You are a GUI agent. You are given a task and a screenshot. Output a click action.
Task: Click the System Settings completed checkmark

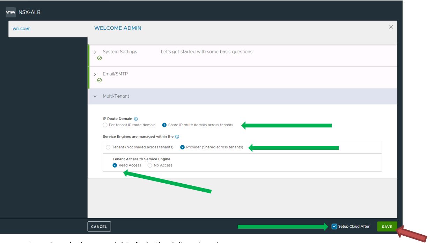[x=100, y=58]
